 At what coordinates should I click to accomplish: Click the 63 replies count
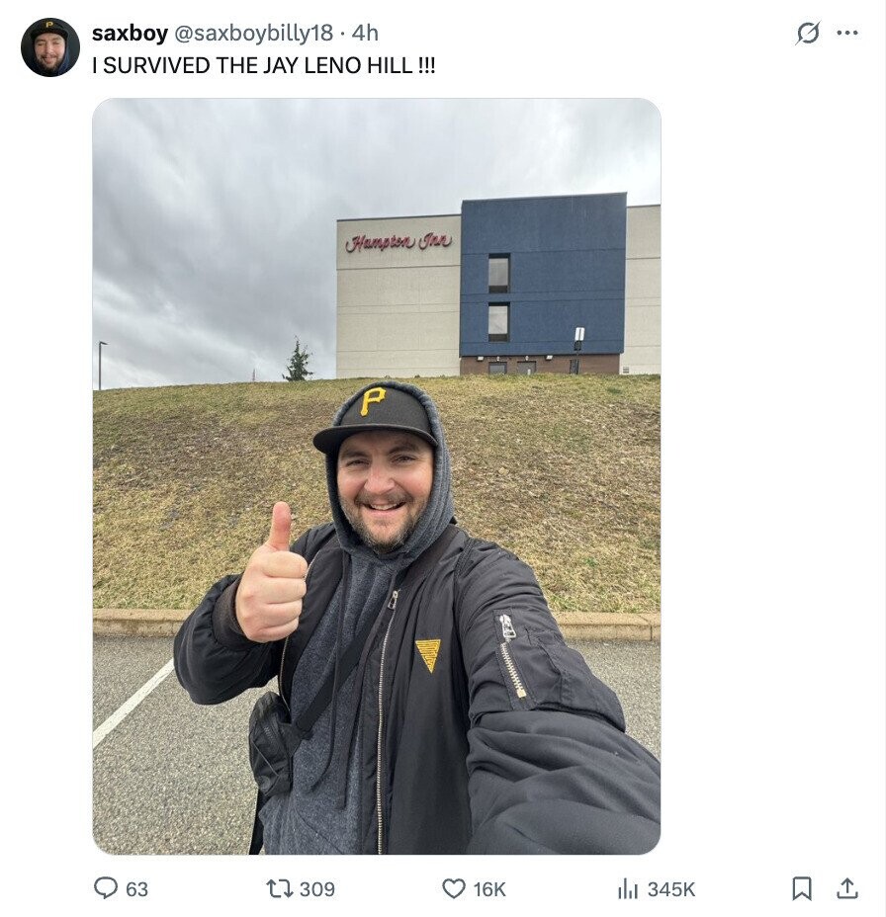[x=136, y=889]
